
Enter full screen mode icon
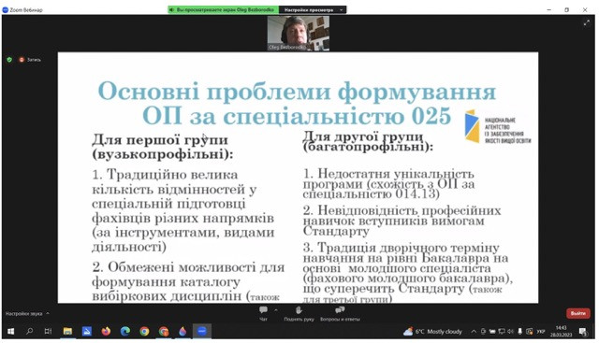pos(587,22)
